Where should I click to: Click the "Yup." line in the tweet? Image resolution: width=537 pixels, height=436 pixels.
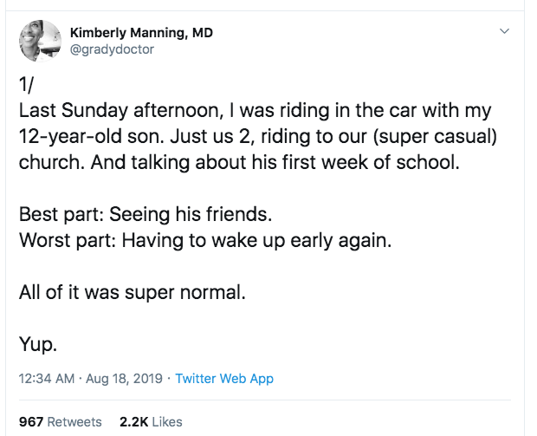pyautogui.click(x=37, y=344)
